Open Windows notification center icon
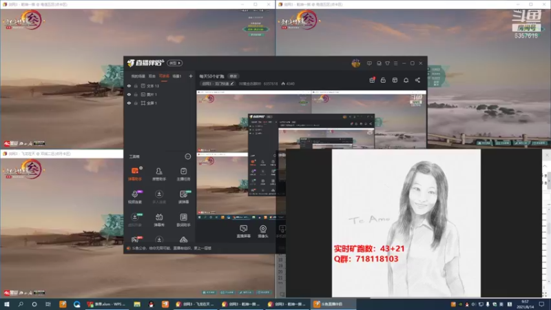Viewport: 551px width, 310px height. click(541, 304)
